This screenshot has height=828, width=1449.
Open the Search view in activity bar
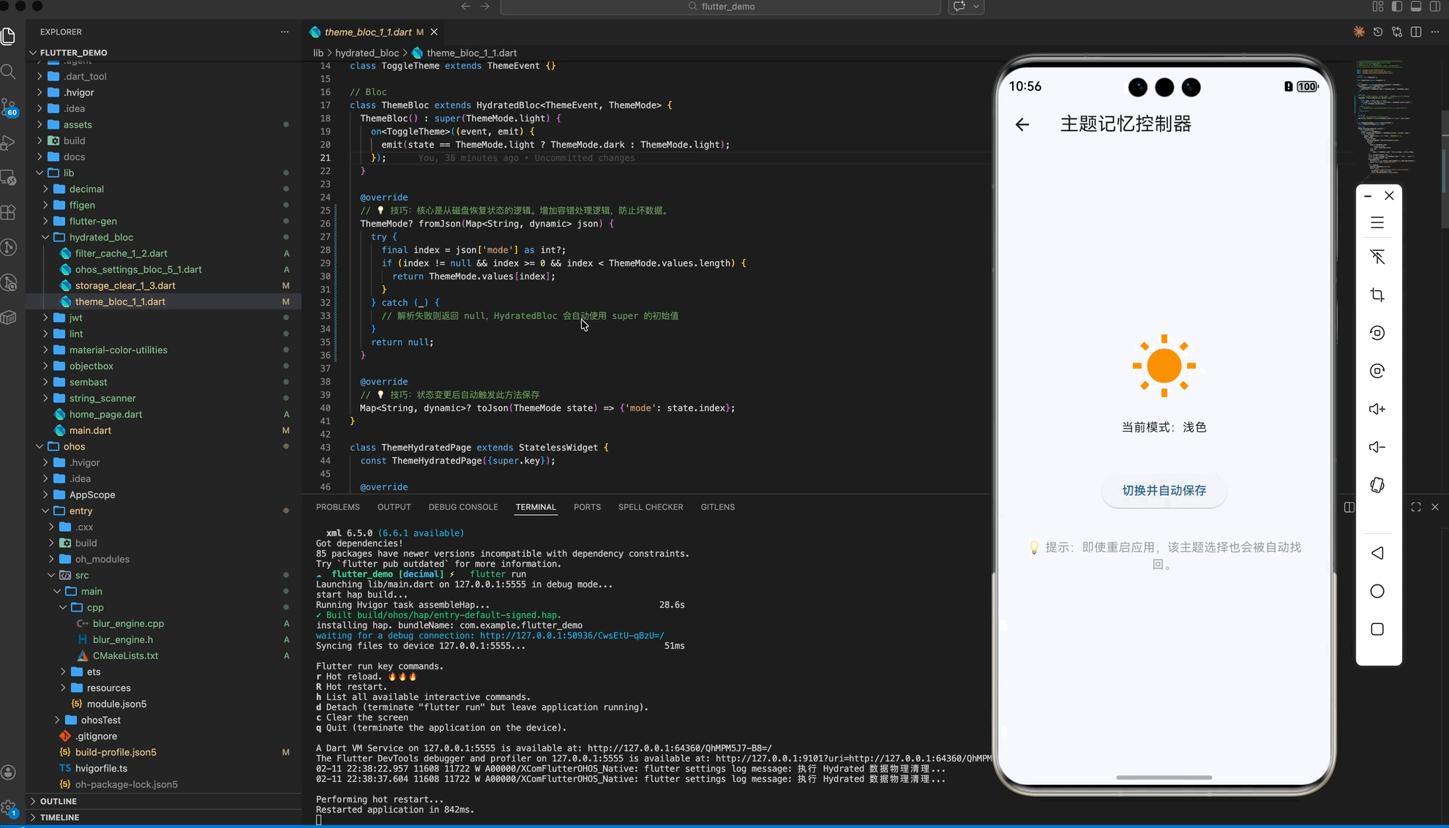(9, 72)
